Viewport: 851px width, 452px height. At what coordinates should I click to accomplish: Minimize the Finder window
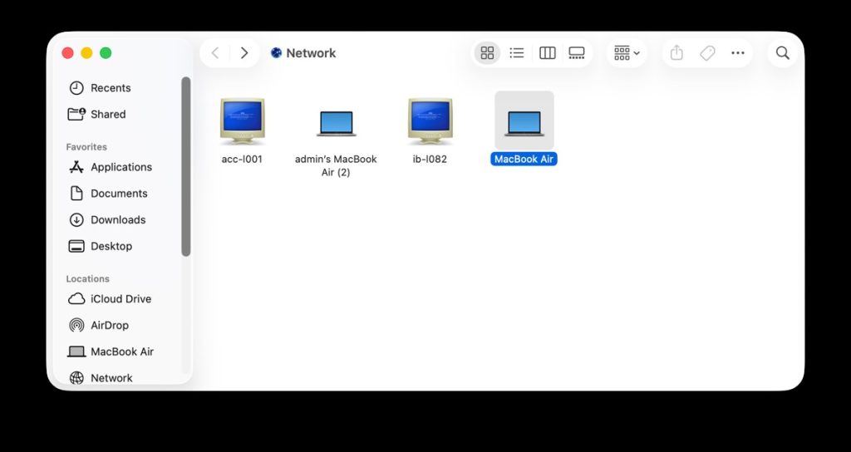[86, 52]
